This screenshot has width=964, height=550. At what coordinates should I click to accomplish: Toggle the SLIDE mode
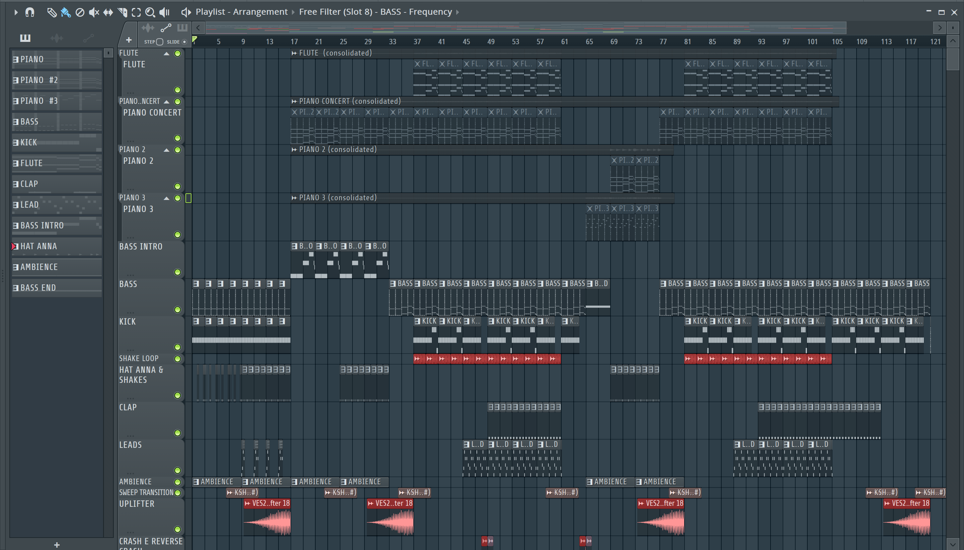pyautogui.click(x=184, y=42)
